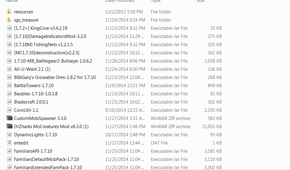Click the entedit DAT file icon
Image resolution: width=290 pixels, height=170 pixels.
point(9,143)
